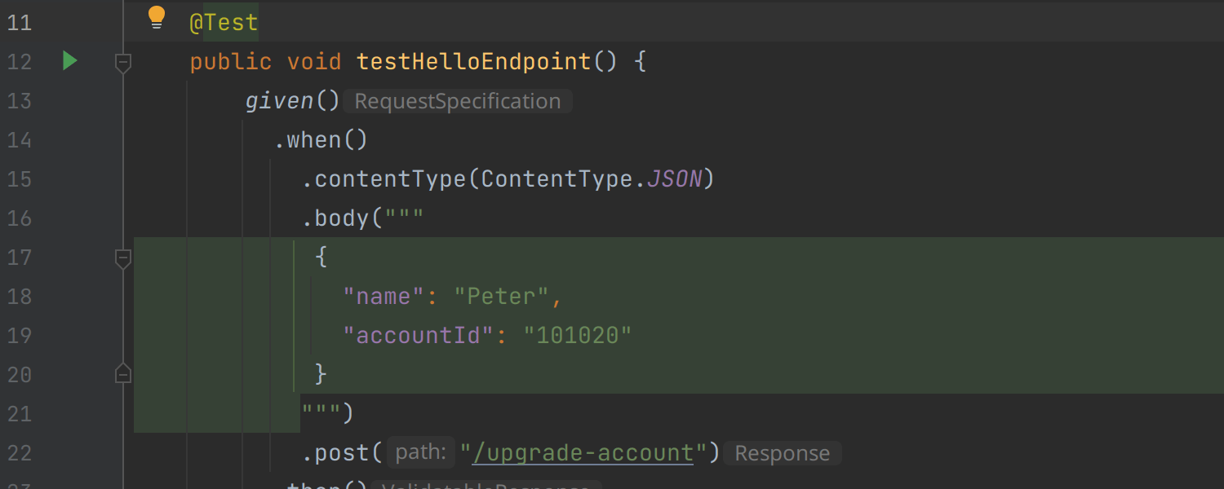Click the yellow light bulb intention icon
This screenshot has height=489, width=1224.
pos(156,18)
